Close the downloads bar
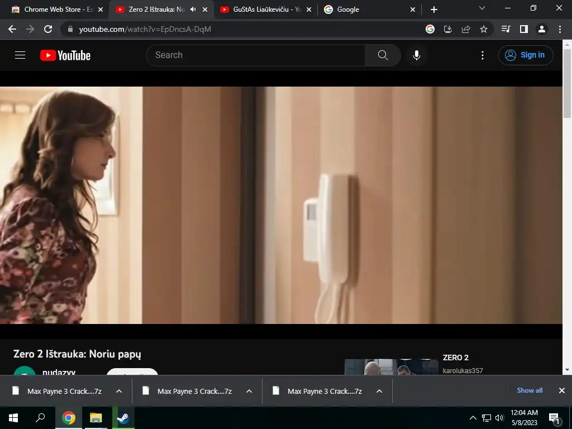This screenshot has width=572, height=429. [562, 390]
